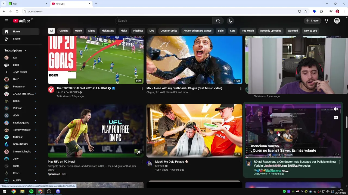Go back with the browser back arrow
The image size is (348, 195).
click(4, 11)
